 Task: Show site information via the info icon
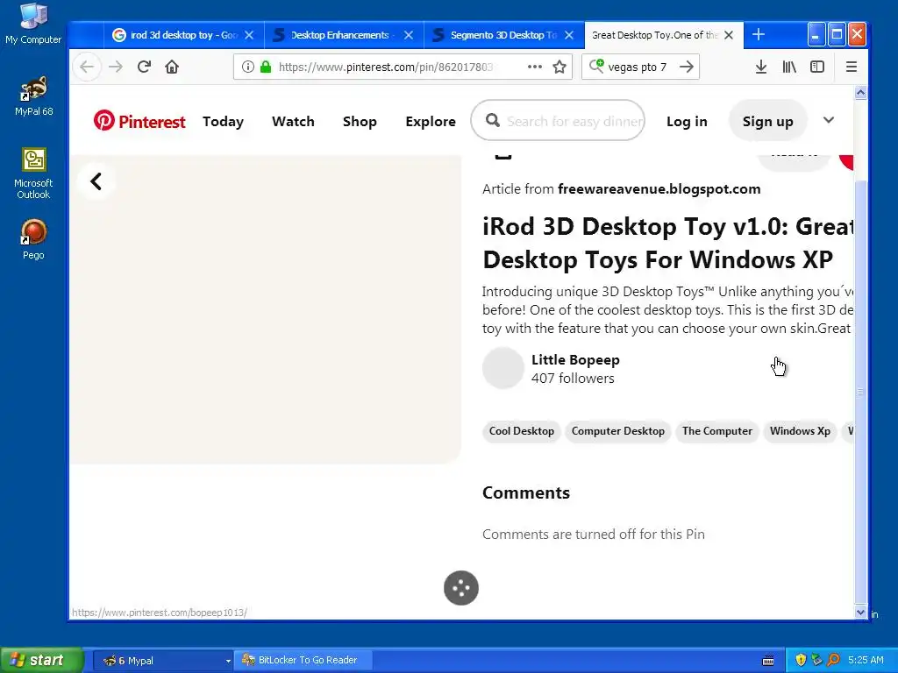tap(247, 67)
